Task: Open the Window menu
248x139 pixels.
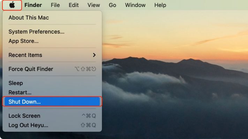Action: pos(135,5)
